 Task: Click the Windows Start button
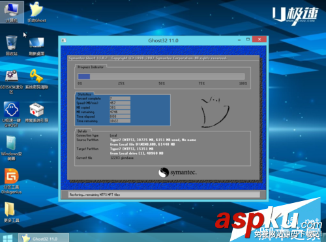[x=8, y=237]
